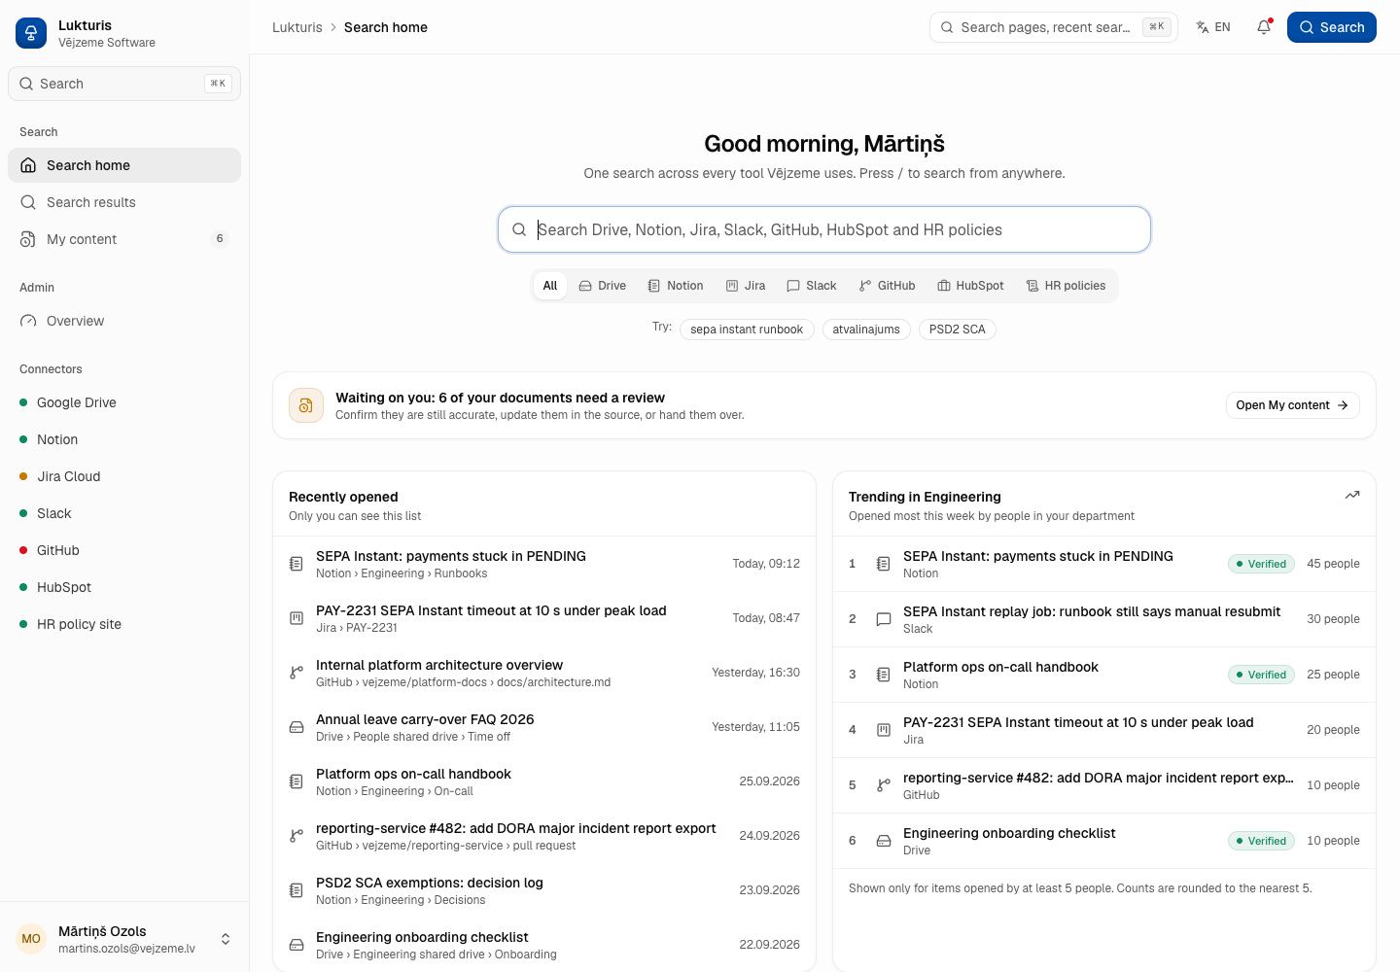This screenshot has height=972, width=1400.
Task: Try the PSD2 SCA suggestion chip
Action: tap(958, 330)
